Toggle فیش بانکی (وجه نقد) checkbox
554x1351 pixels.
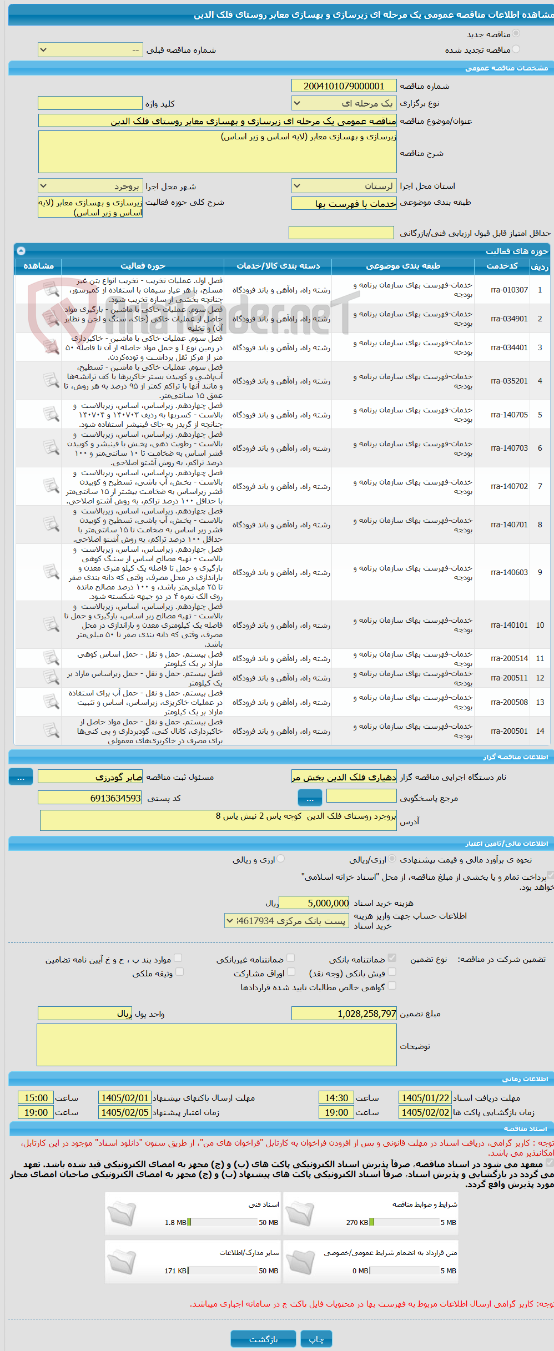(392, 972)
